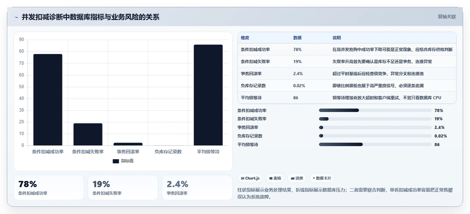Screen dimensions: 470x214
Task: Open the 2.4% 事务回滚率 stat card
Action: click(x=197, y=187)
